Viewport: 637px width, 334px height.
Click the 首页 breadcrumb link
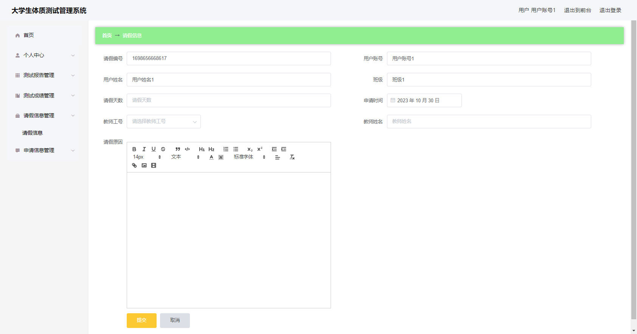coord(107,35)
